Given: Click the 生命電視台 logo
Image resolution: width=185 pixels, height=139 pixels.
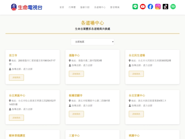Looking at the screenshot, I should point(27,7).
